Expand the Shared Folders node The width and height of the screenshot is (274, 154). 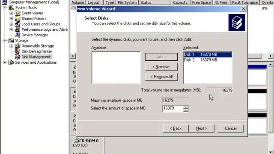point(11,18)
